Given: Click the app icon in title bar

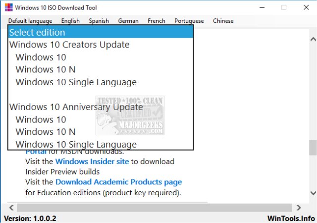Looking at the screenshot, I should pyautogui.click(x=9, y=7).
